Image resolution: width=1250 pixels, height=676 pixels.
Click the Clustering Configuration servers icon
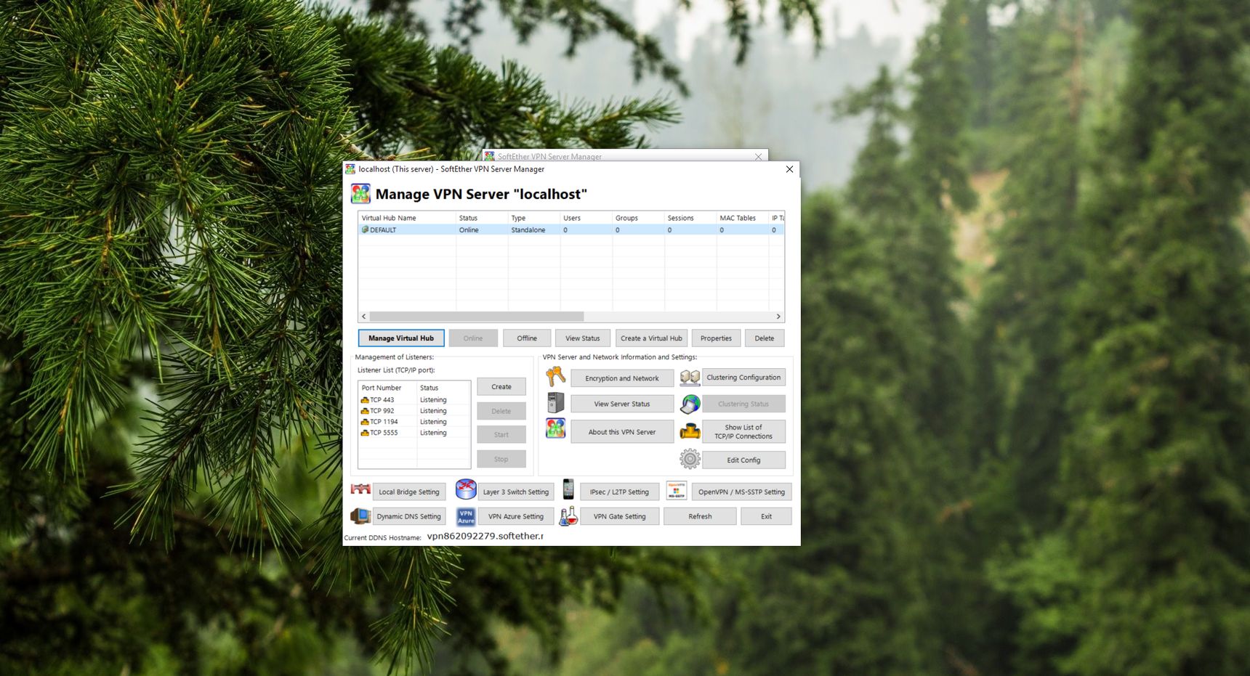pos(690,378)
